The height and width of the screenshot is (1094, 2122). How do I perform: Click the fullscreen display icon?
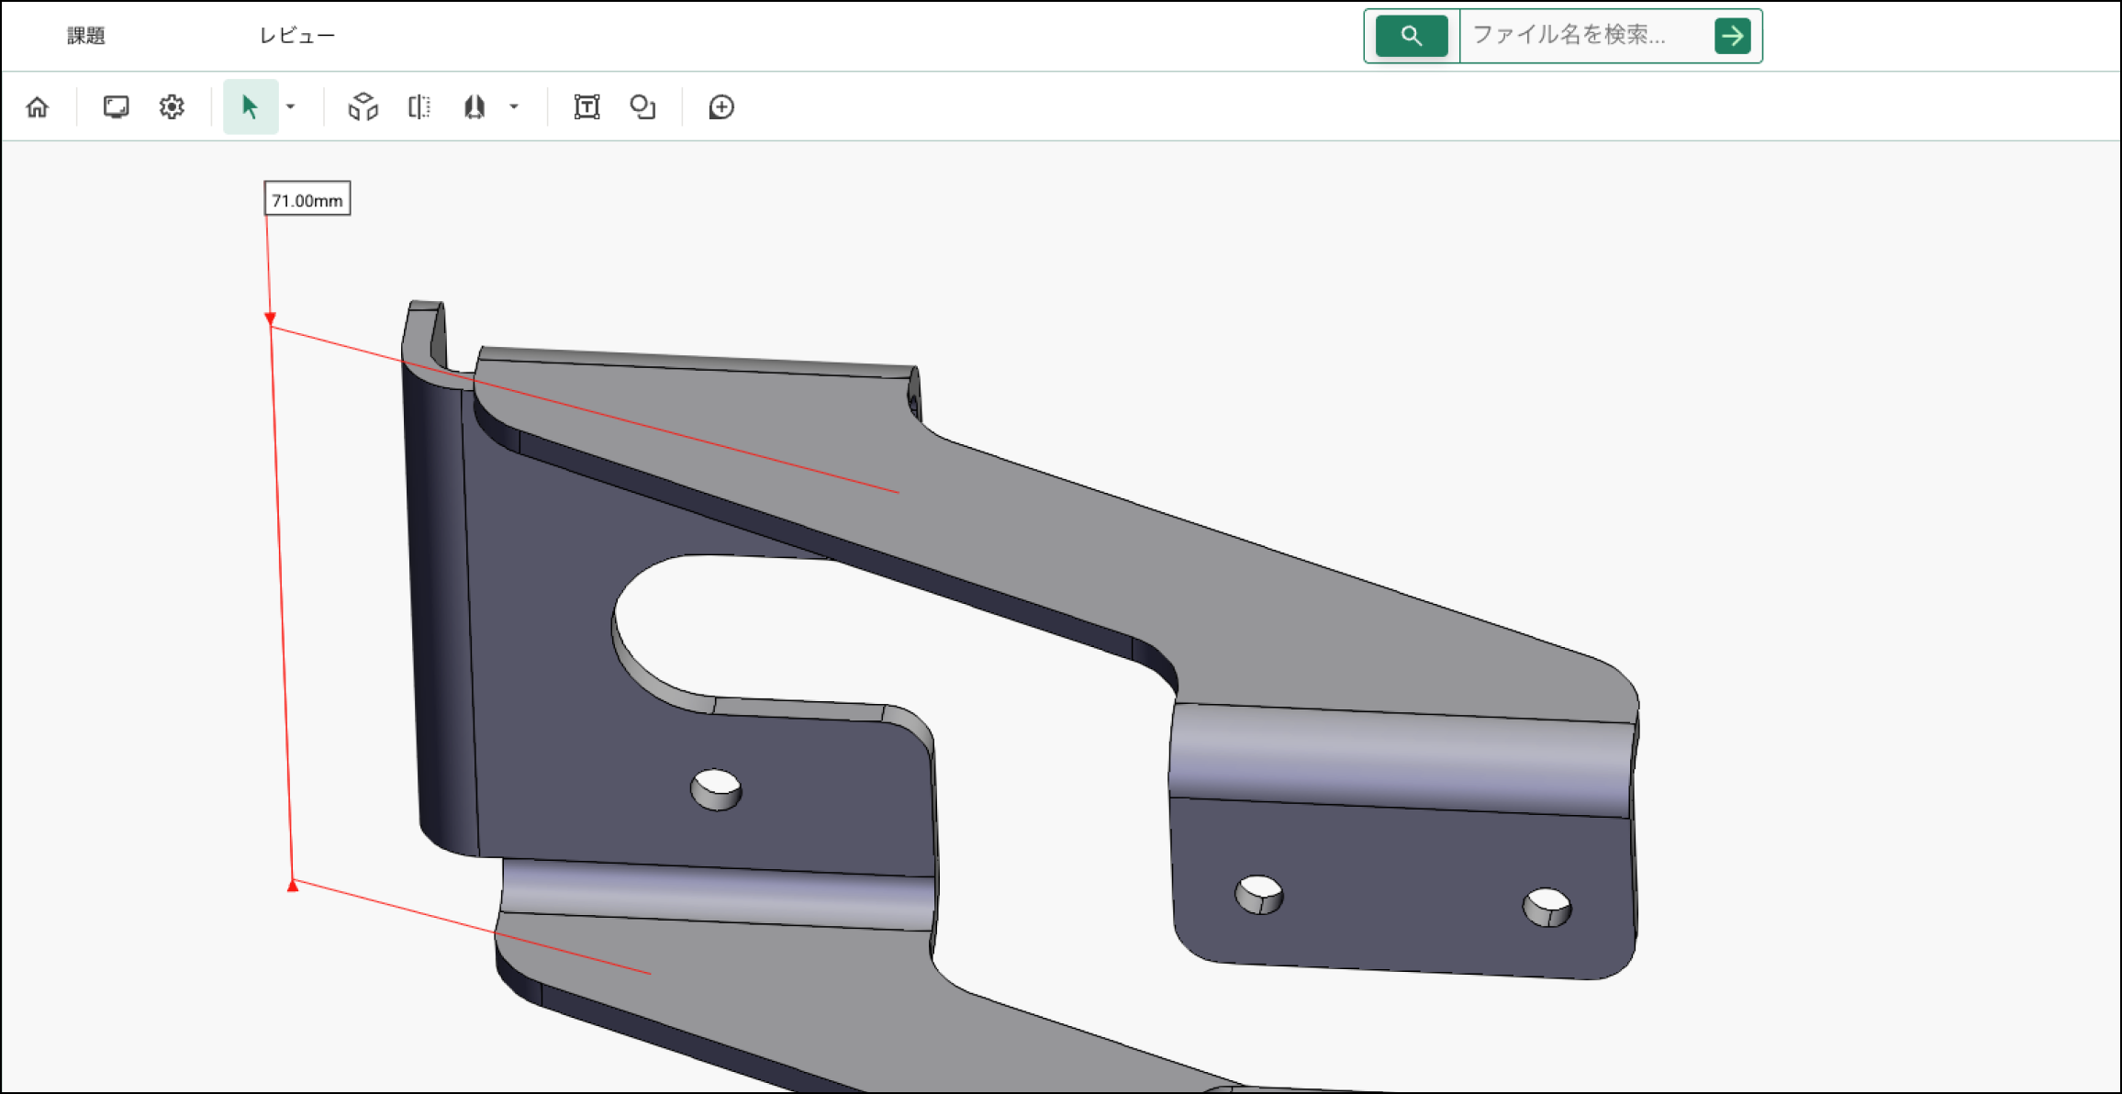[x=116, y=107]
